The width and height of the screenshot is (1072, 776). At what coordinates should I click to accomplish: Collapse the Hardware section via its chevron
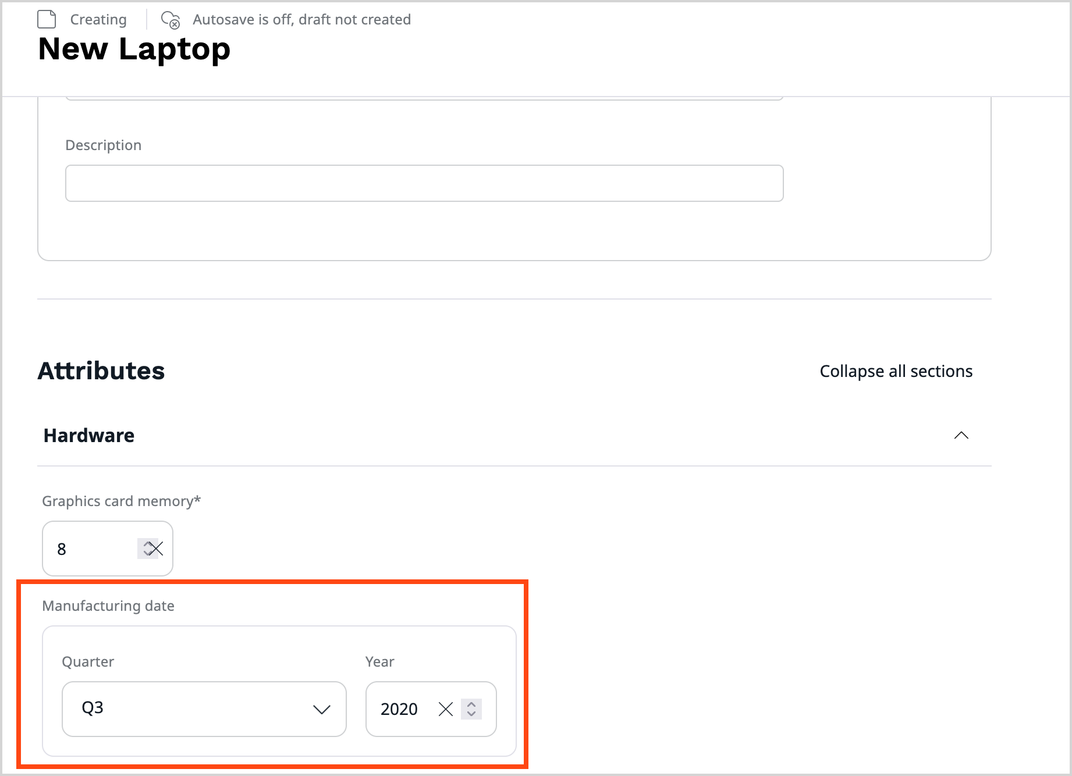961,435
